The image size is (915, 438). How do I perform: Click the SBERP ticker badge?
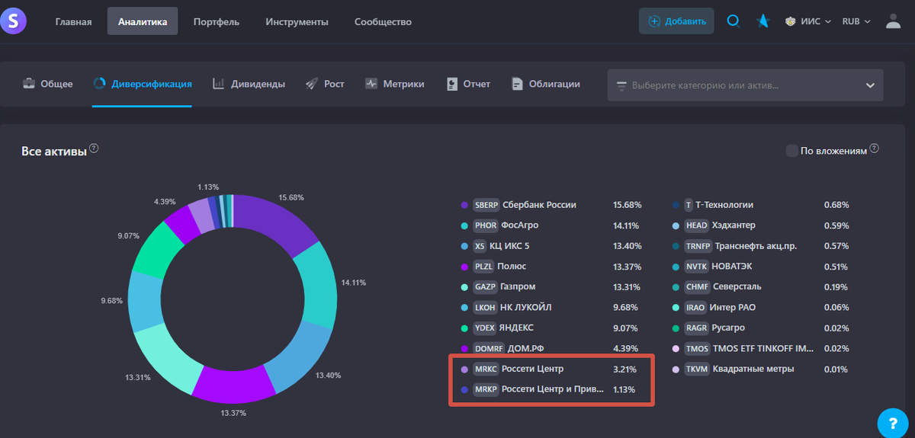(486, 205)
